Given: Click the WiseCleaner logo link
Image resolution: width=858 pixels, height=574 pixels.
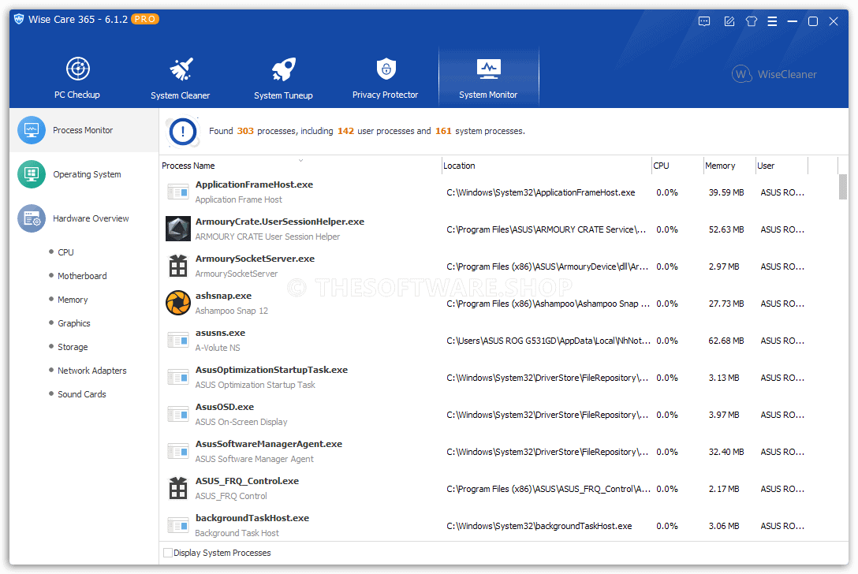Looking at the screenshot, I should tap(774, 74).
